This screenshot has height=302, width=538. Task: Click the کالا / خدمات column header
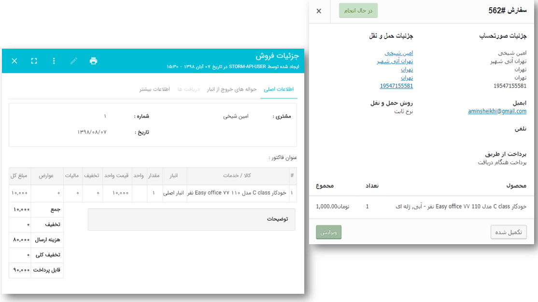237,175
